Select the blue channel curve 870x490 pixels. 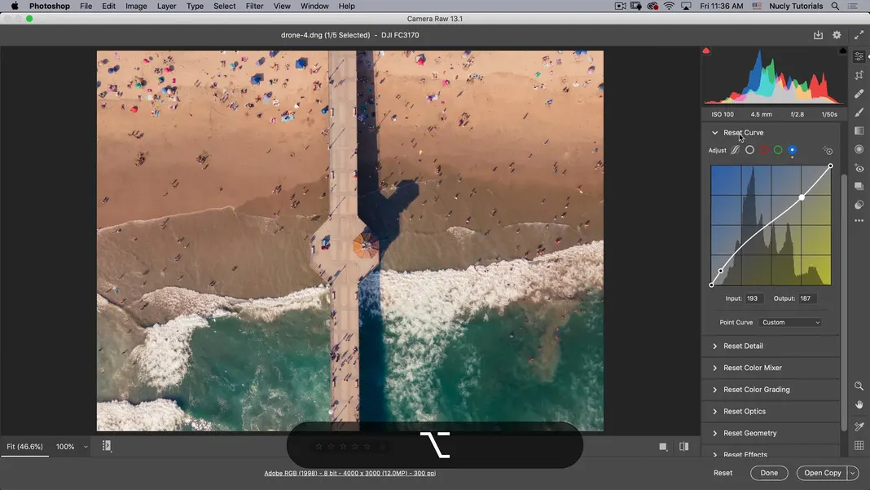(792, 150)
